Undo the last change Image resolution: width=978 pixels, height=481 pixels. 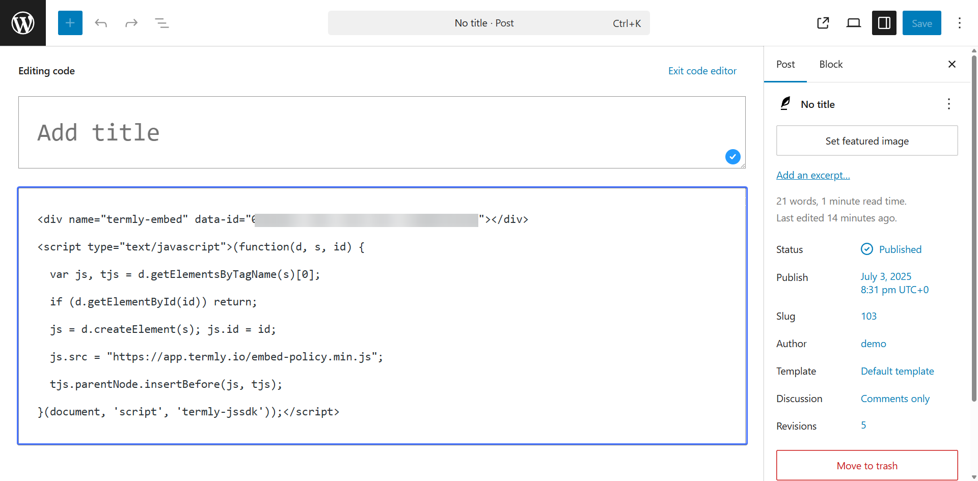(101, 23)
